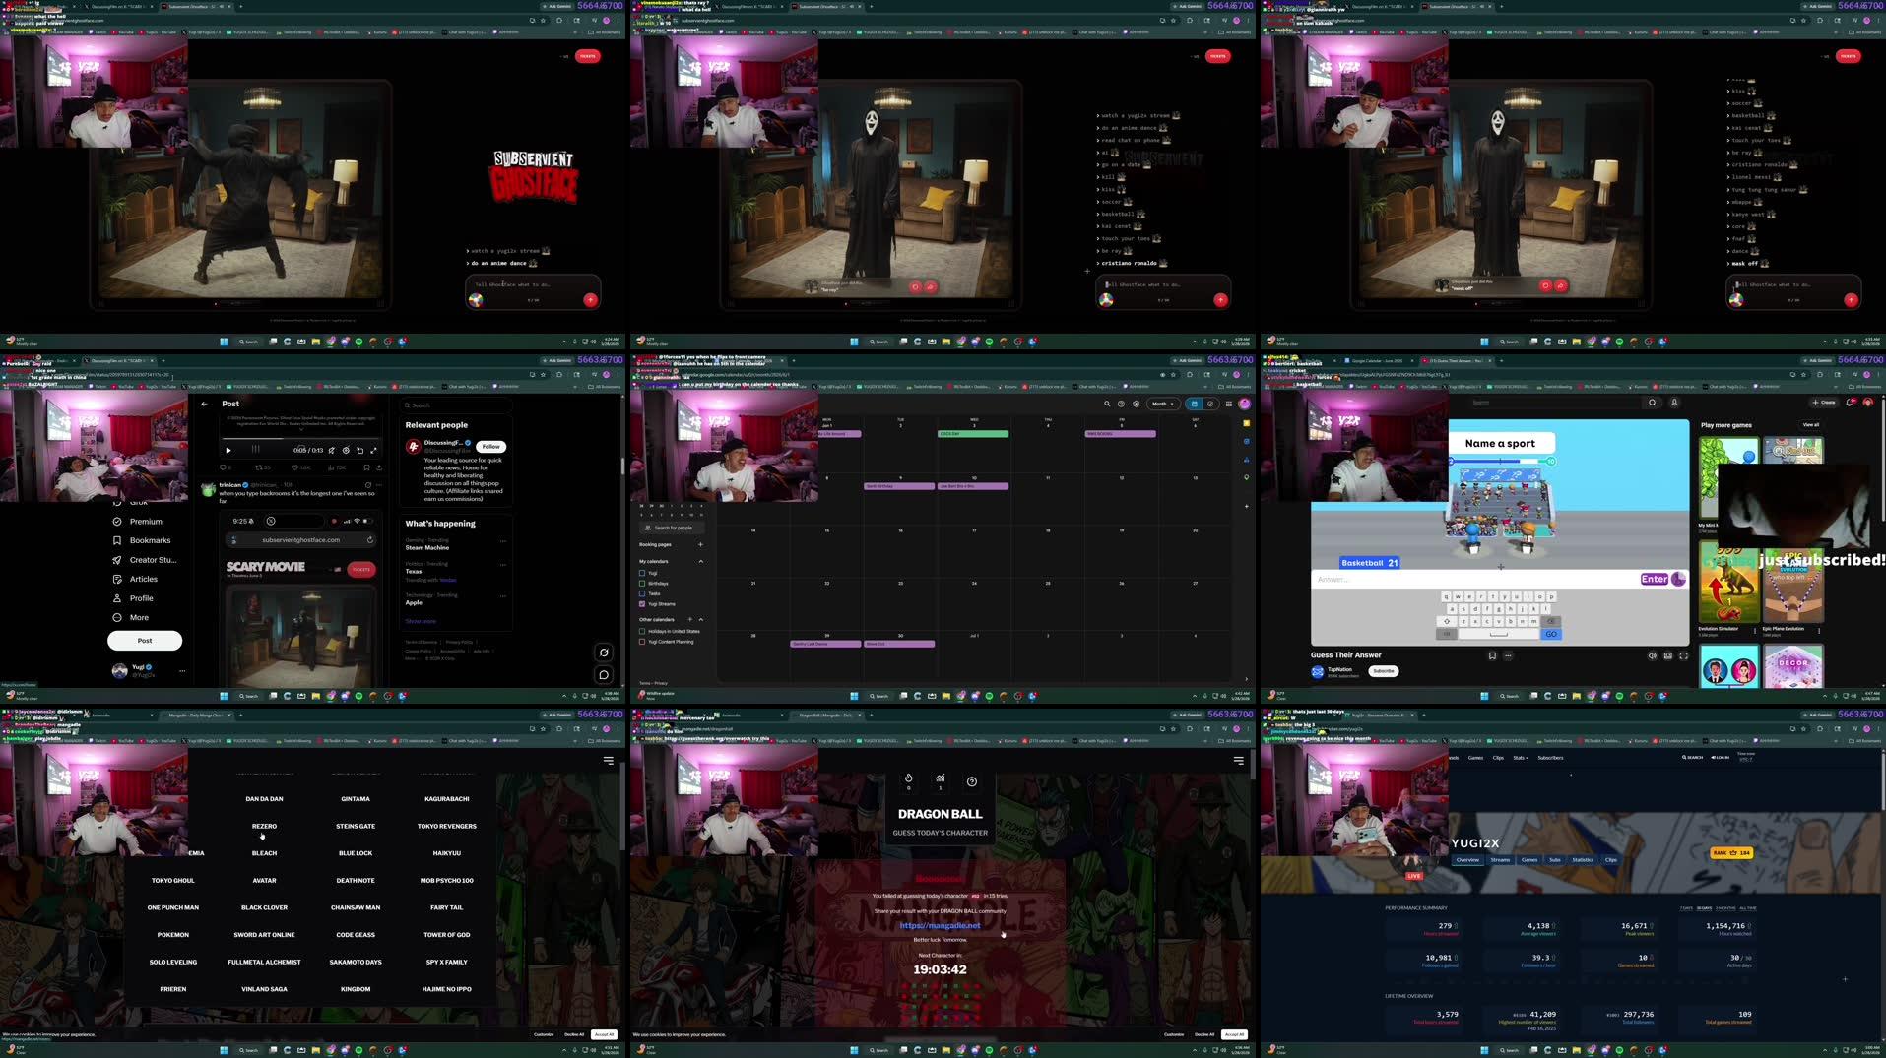1886x1058 pixels.
Task: Open the mangadle.net link
Action: point(940,925)
